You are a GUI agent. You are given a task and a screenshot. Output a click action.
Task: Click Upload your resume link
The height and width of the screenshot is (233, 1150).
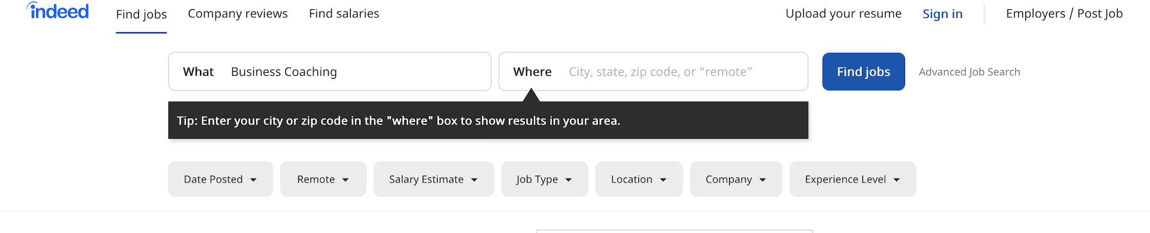click(x=844, y=14)
